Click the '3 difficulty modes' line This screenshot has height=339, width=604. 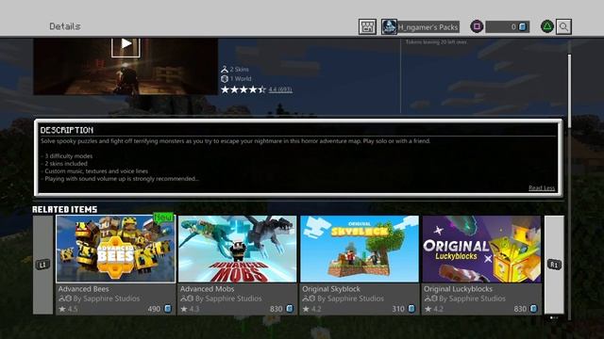(67, 156)
